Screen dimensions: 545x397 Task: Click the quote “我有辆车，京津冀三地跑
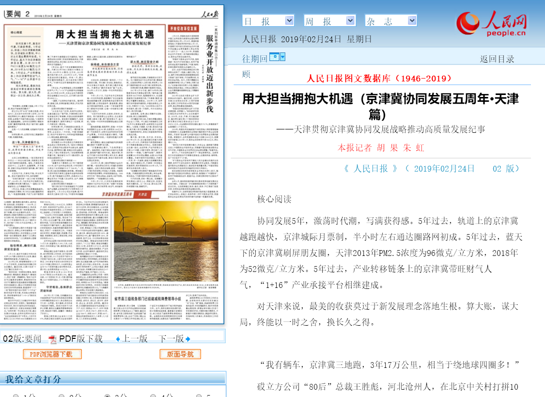click(388, 365)
